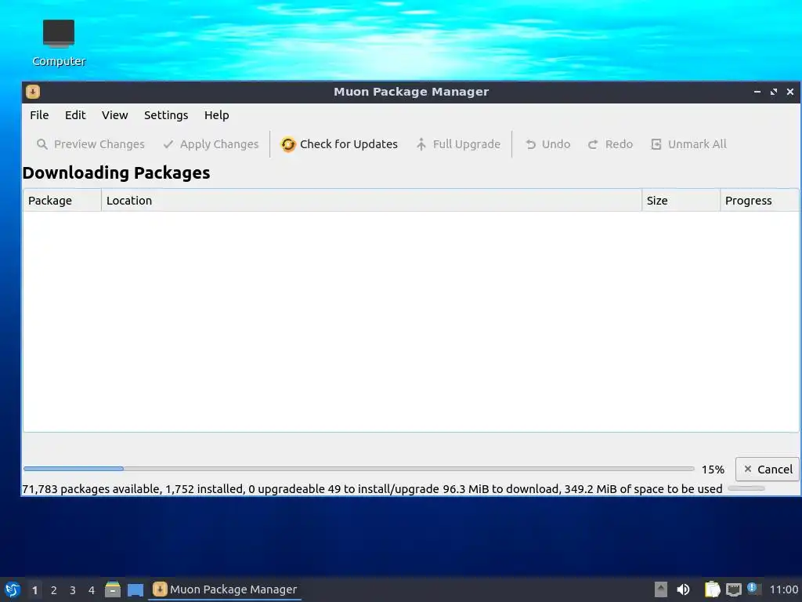This screenshot has height=602, width=802.
Task: Click the 'Downloading Packages' heading
Action: [x=116, y=173]
